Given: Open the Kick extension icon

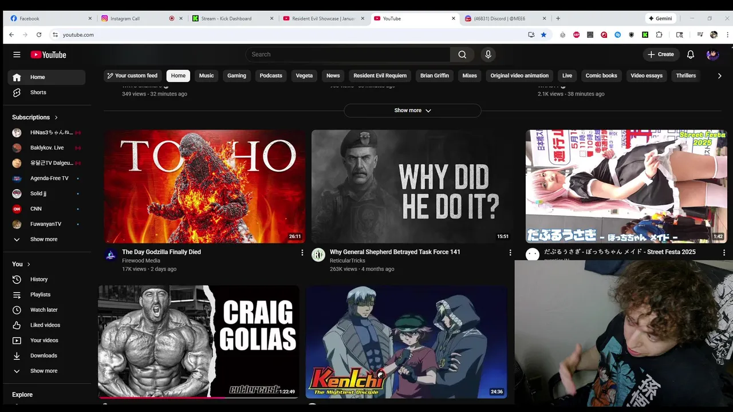Looking at the screenshot, I should [645, 35].
